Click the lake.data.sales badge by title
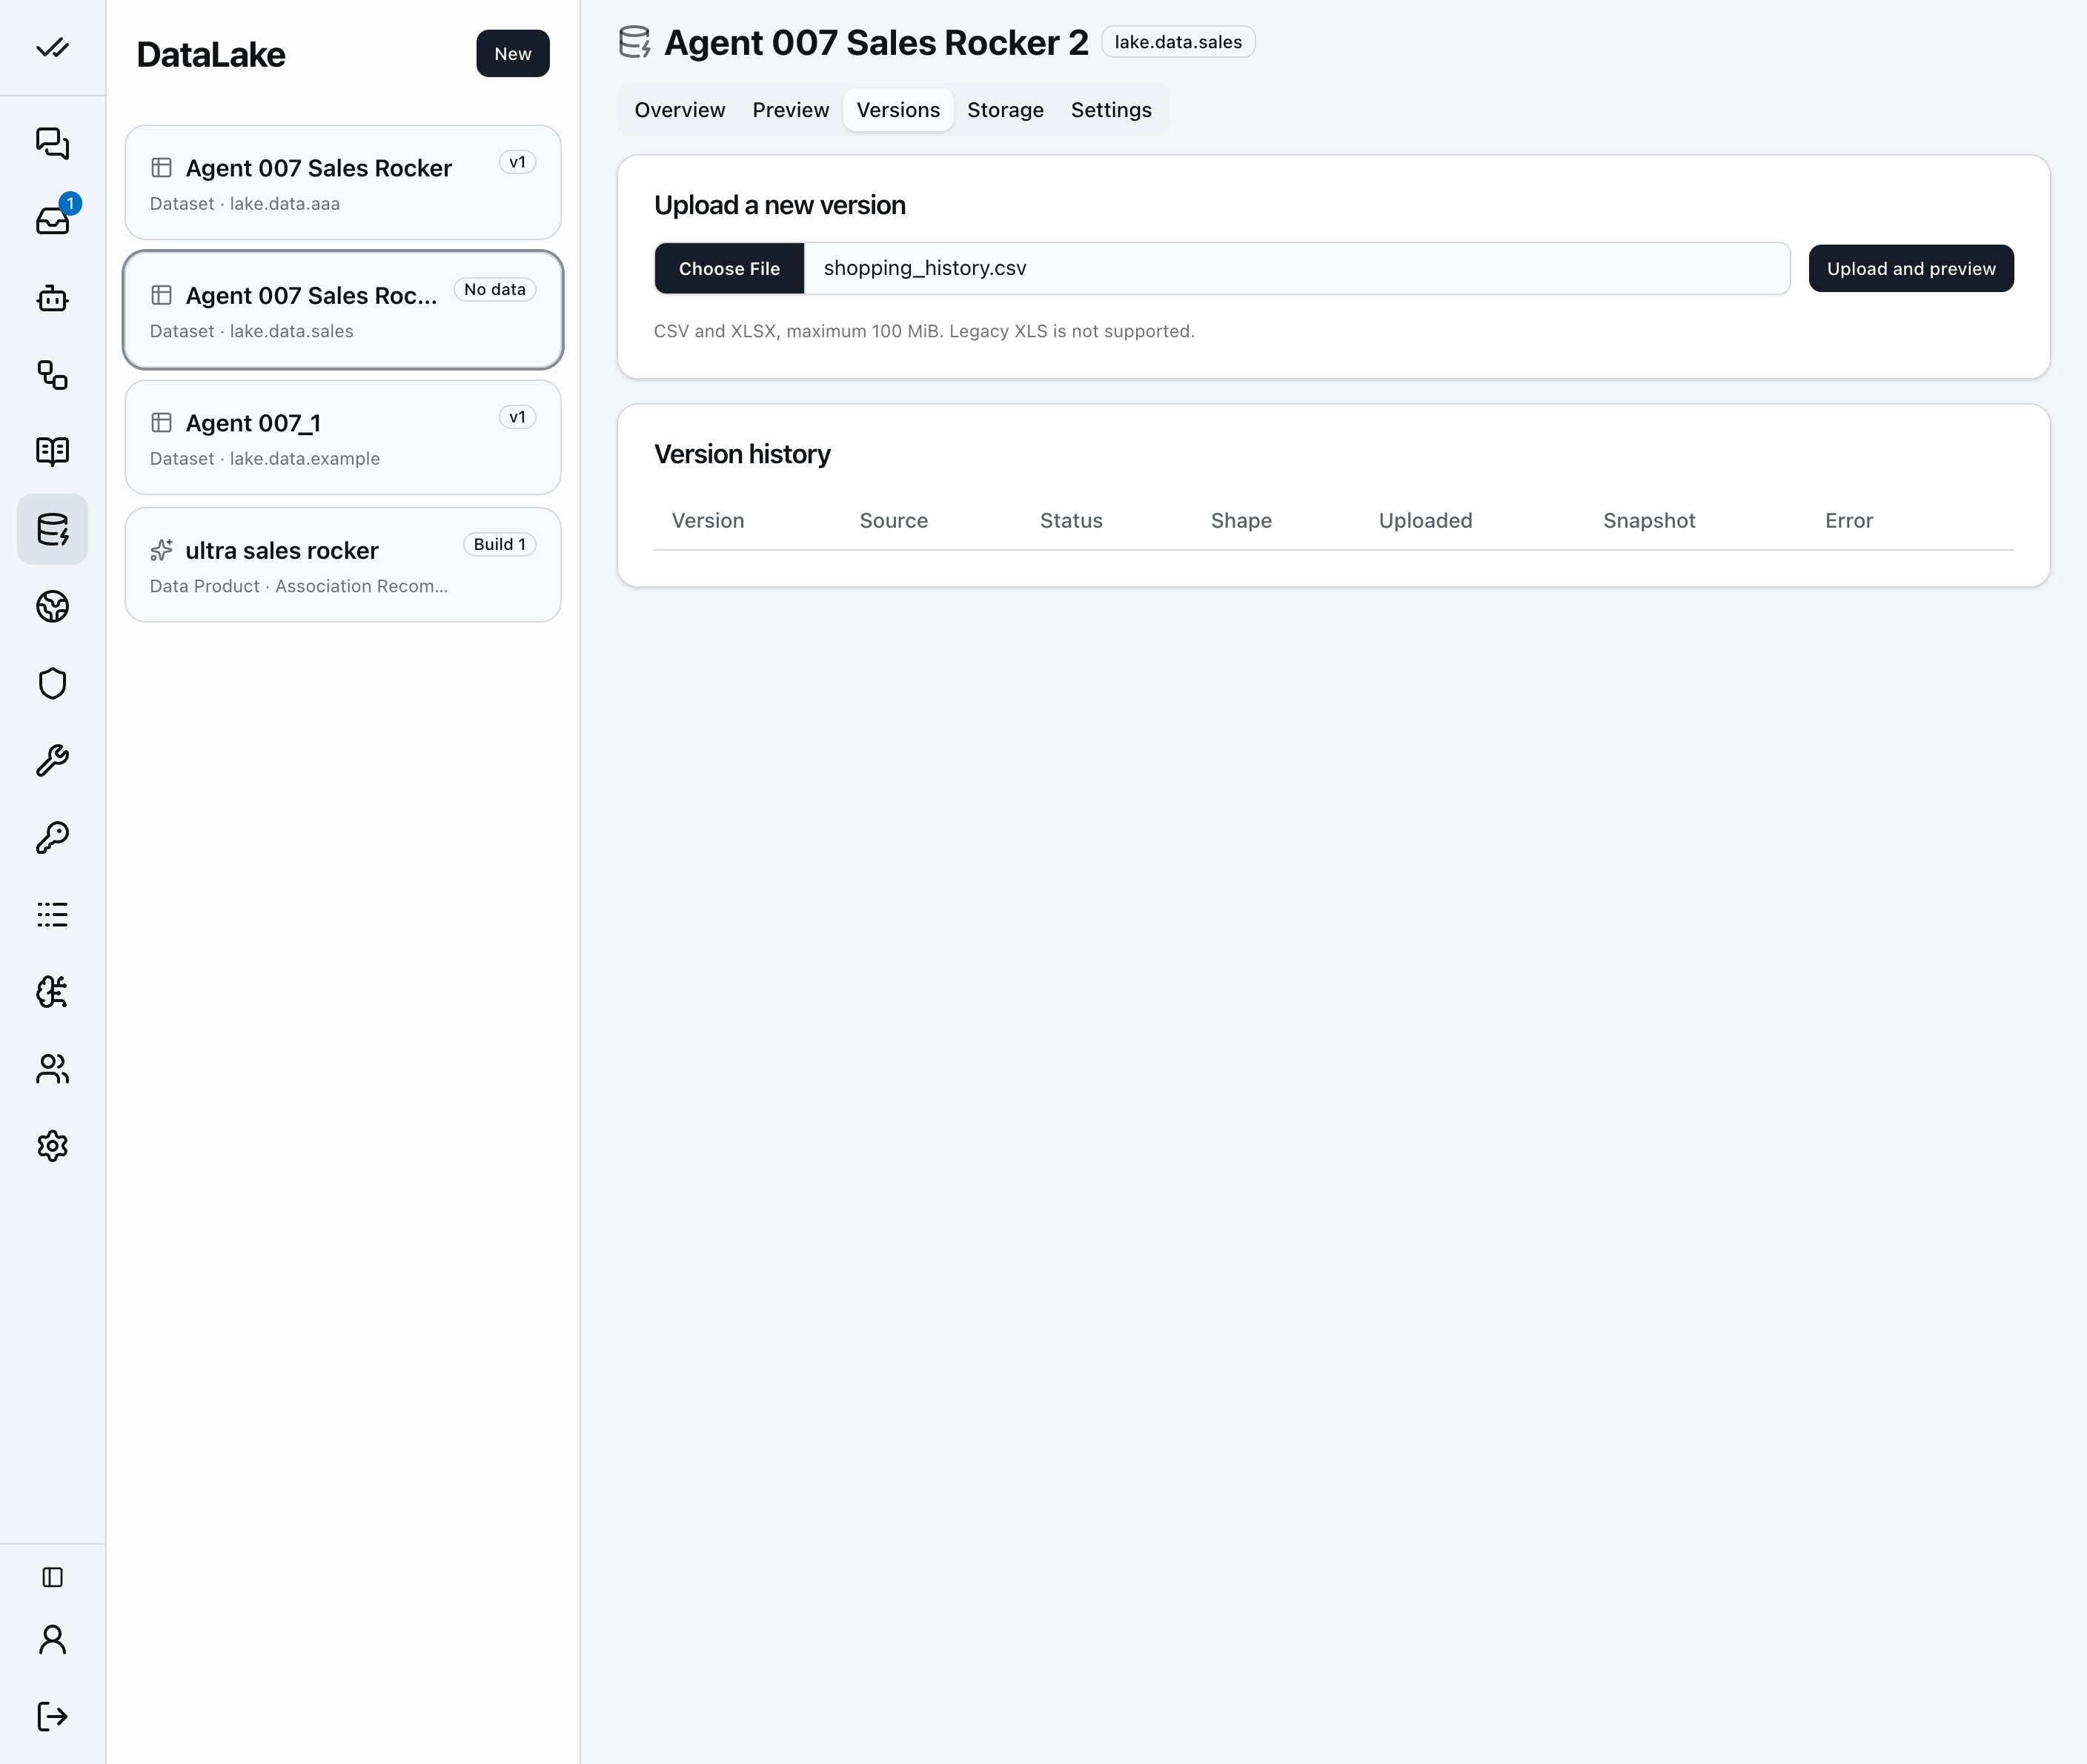The width and height of the screenshot is (2087, 1764). tap(1178, 42)
